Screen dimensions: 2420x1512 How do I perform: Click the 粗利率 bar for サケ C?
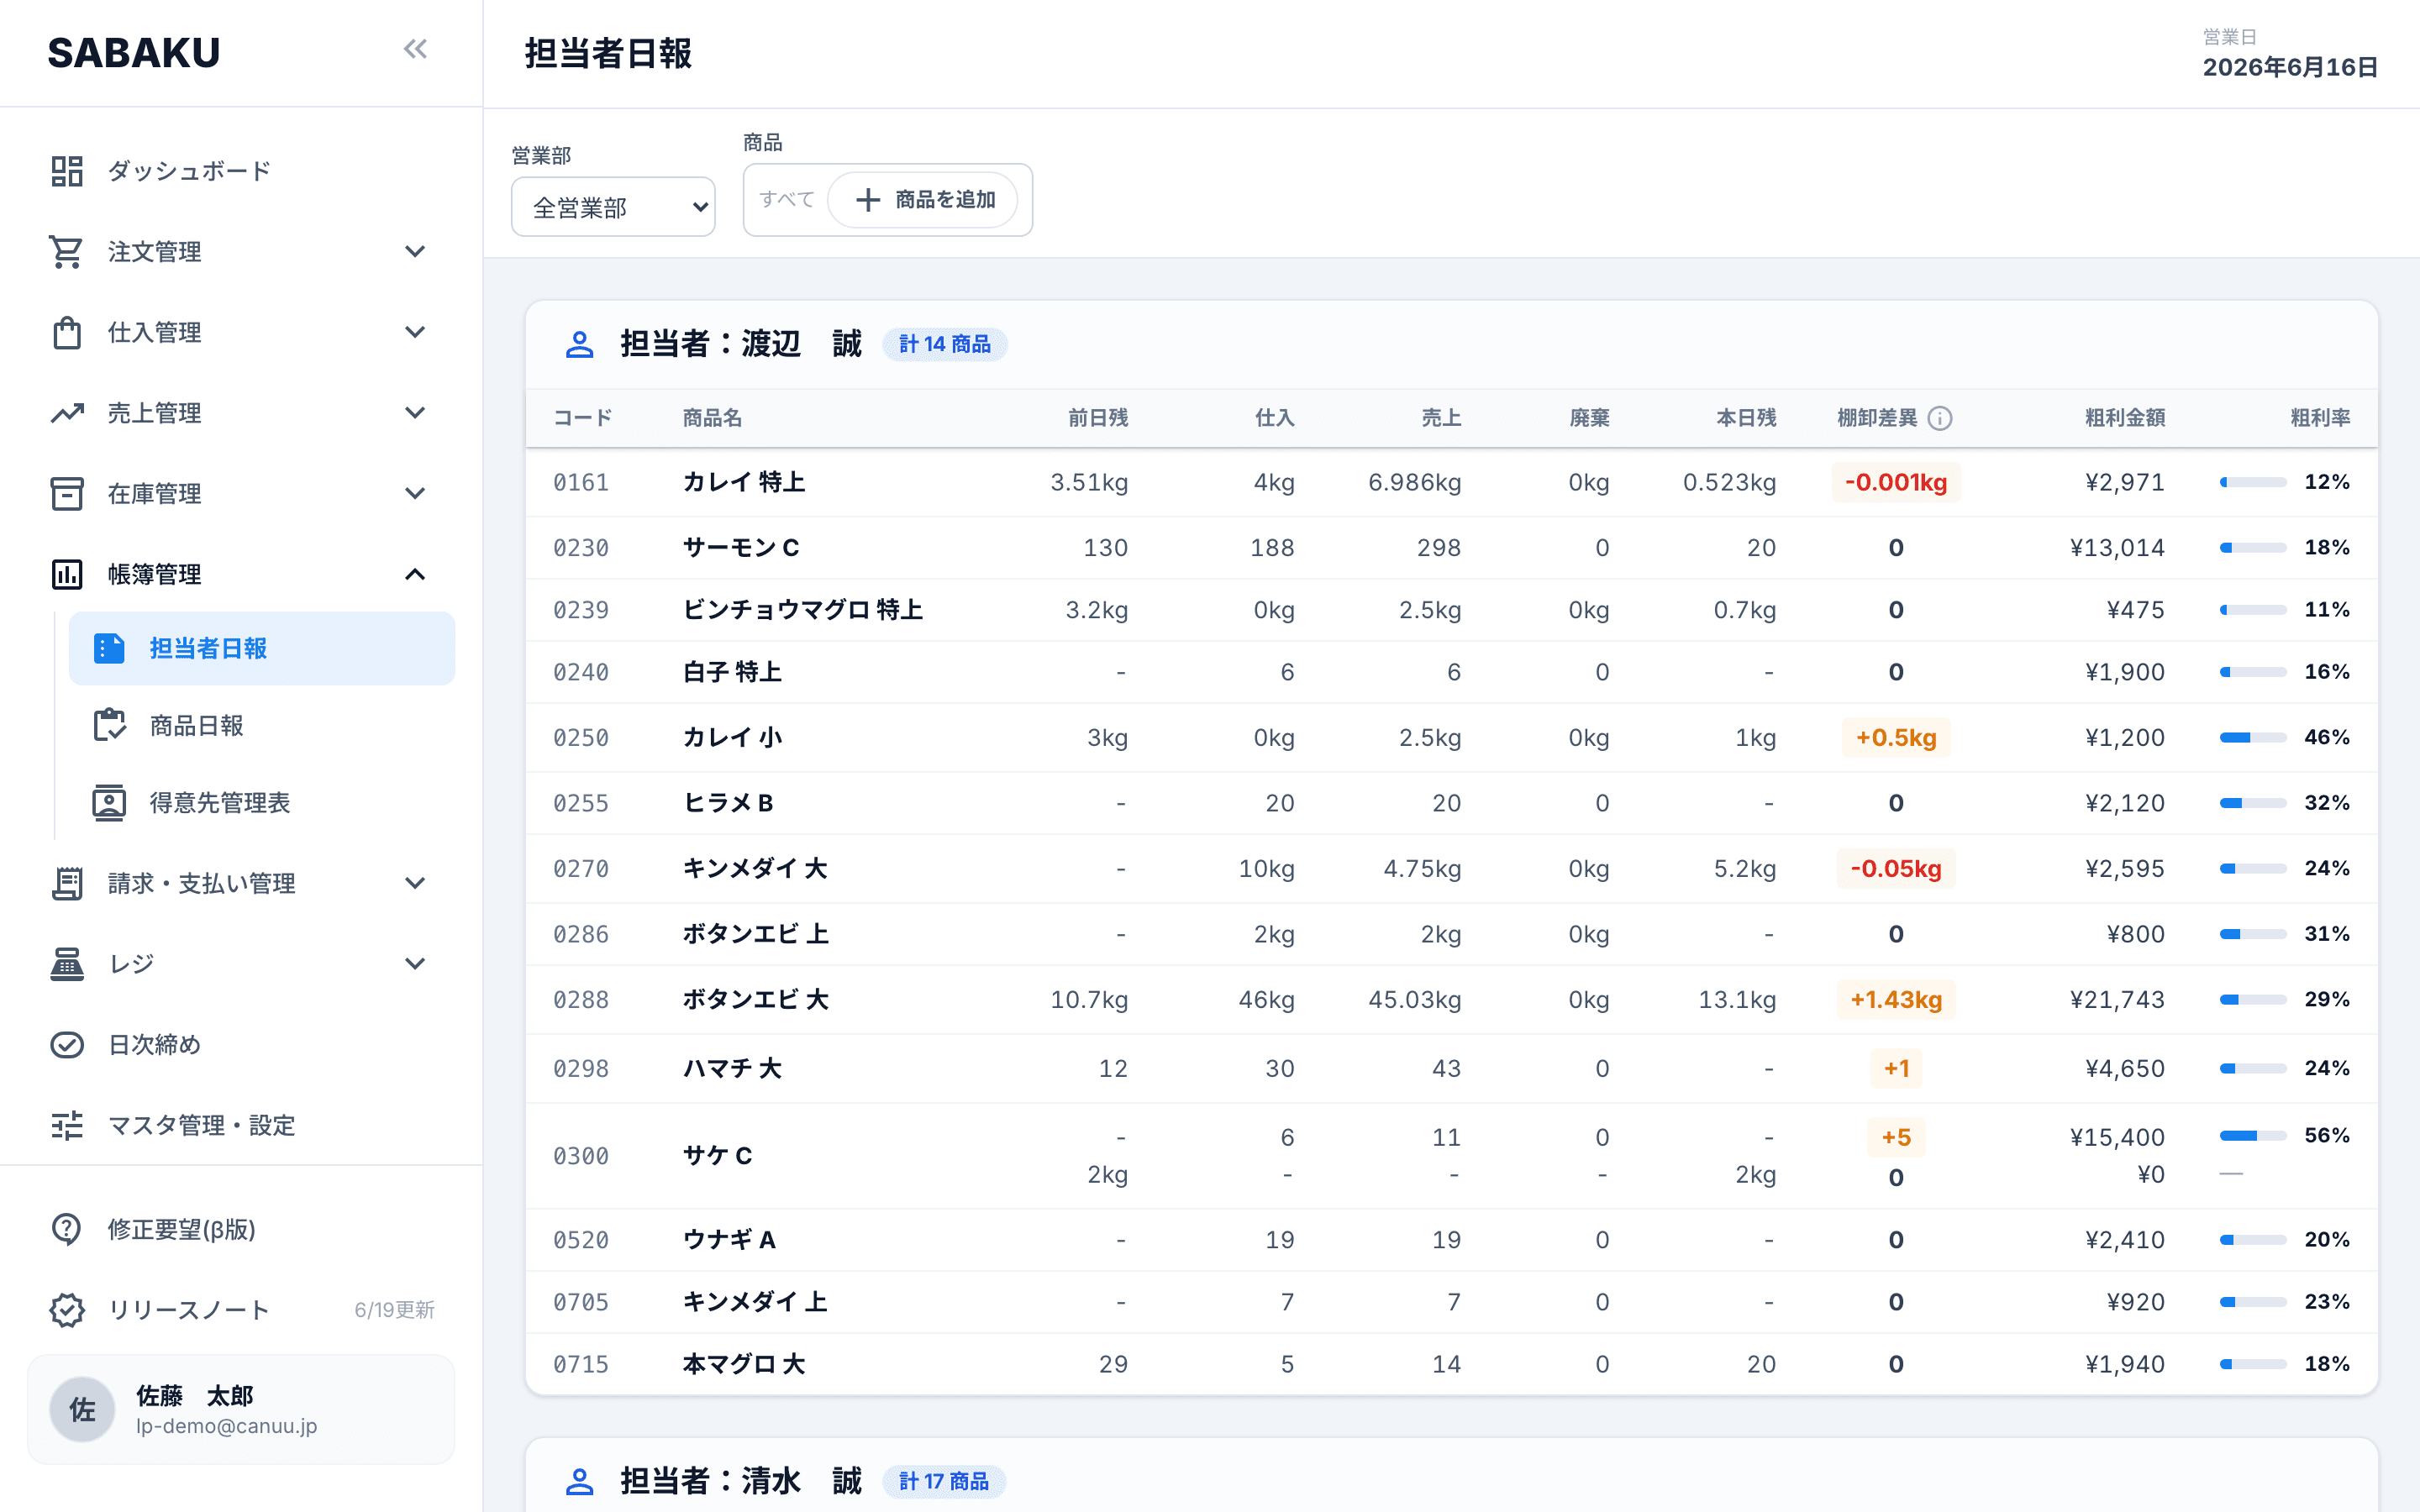(2253, 1136)
